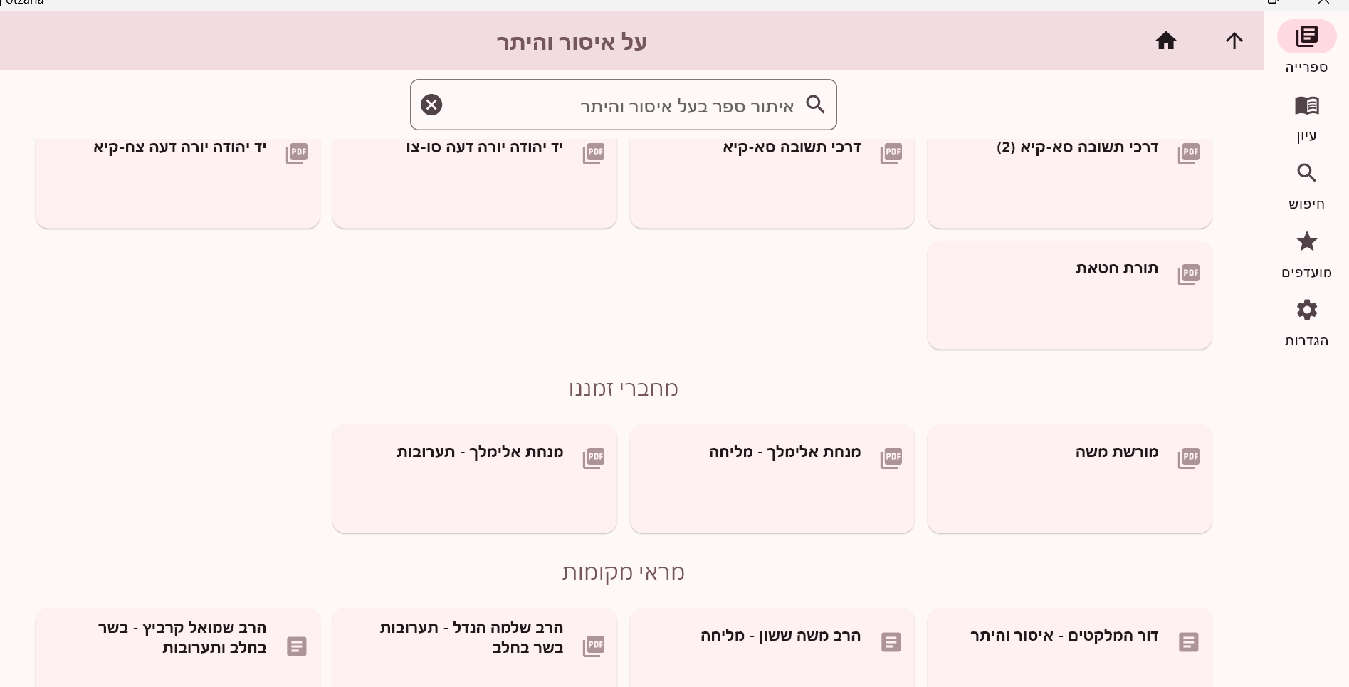The image size is (1349, 687).
Task: Open מנחת אלימלך - מליחה book card
Action: (x=772, y=478)
